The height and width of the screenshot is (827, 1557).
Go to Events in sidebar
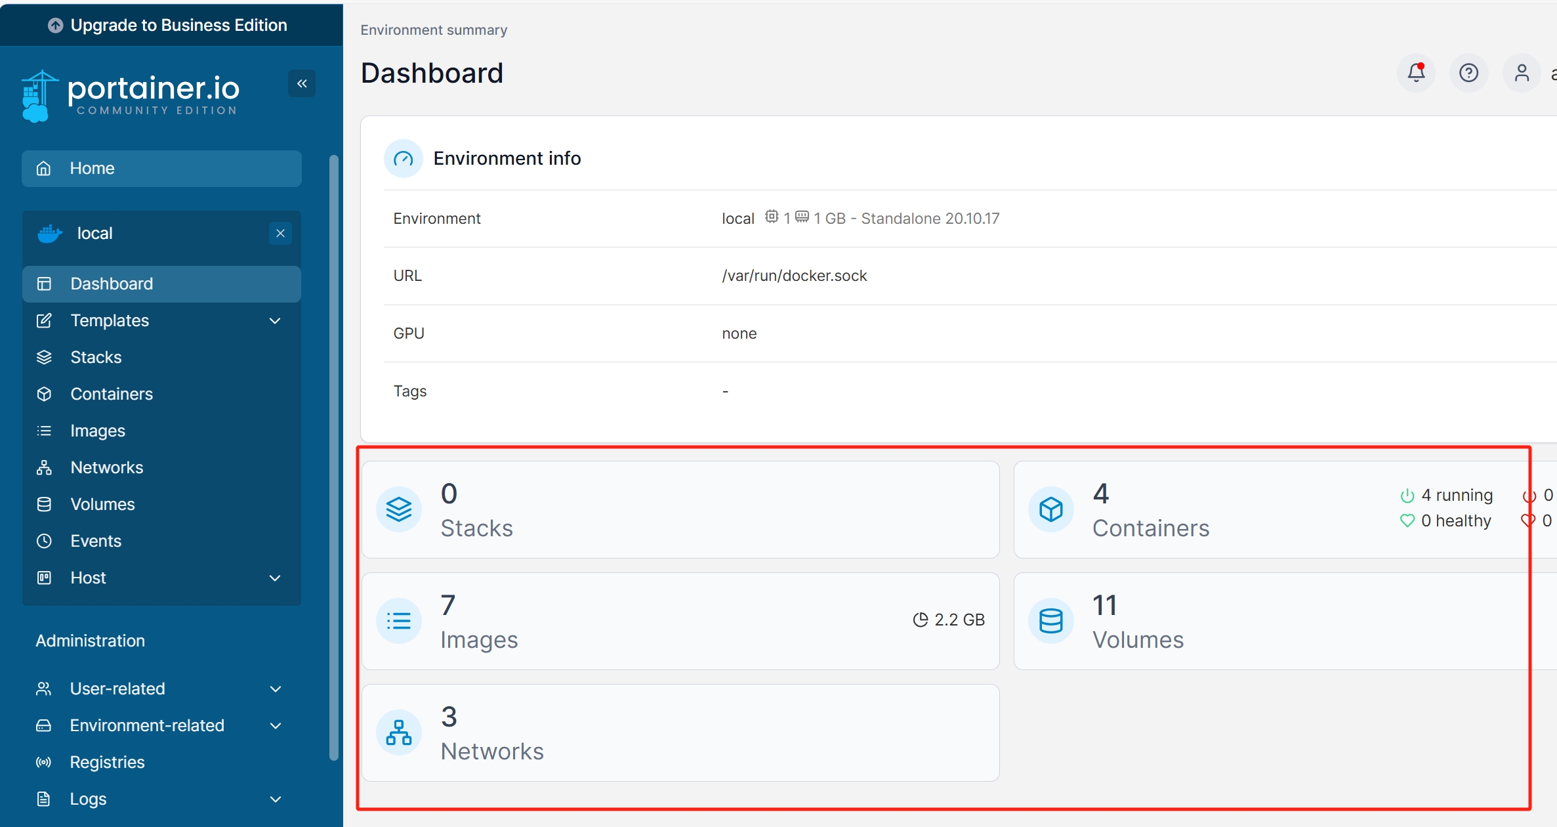pos(96,541)
